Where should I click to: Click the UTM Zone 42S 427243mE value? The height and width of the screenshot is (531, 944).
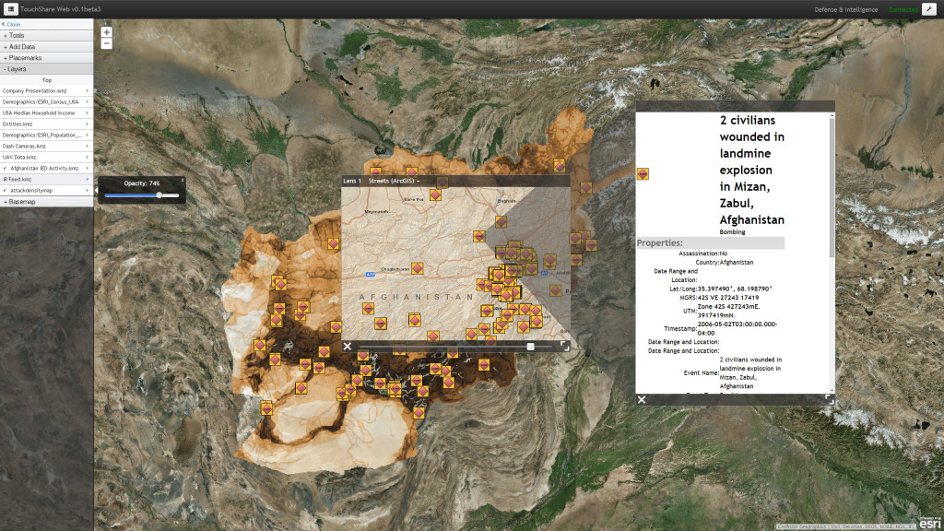(x=728, y=311)
